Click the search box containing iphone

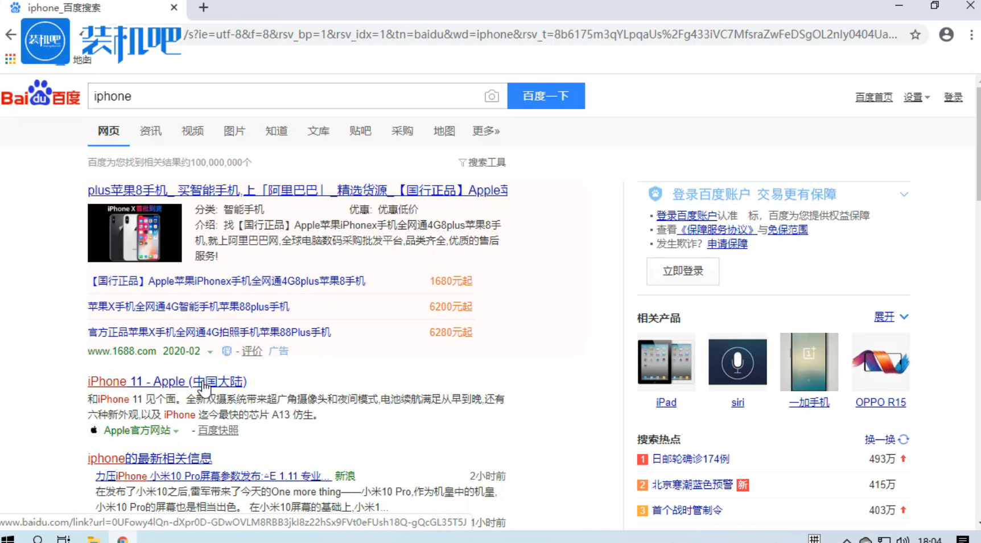pyautogui.click(x=285, y=96)
